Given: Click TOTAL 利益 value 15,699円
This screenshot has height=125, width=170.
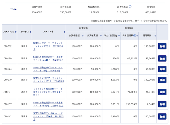Looking at the screenshot, I should [94, 12].
